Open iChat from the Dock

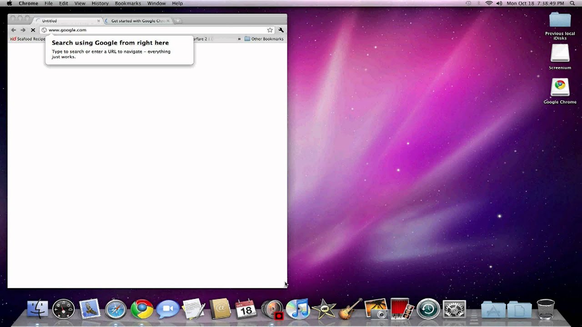[x=168, y=309]
